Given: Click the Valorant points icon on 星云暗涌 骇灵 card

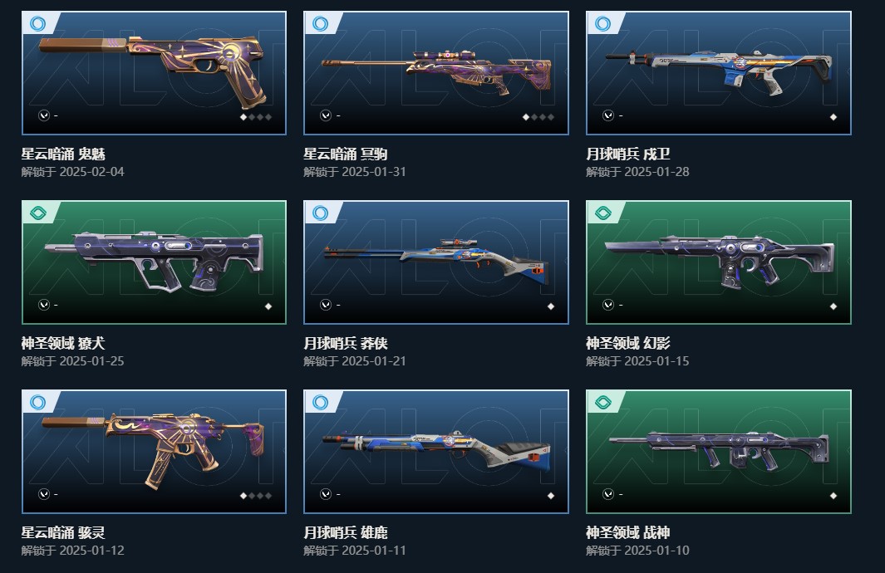Looking at the screenshot, I should point(43,494).
